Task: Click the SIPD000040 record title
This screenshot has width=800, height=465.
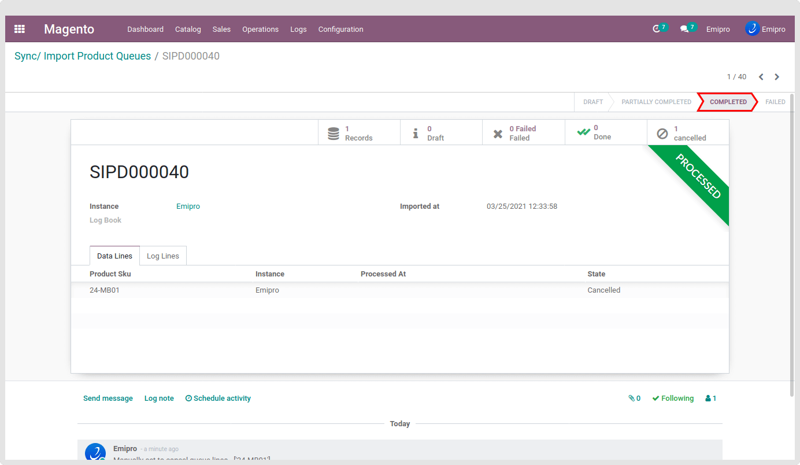Action: pos(139,172)
